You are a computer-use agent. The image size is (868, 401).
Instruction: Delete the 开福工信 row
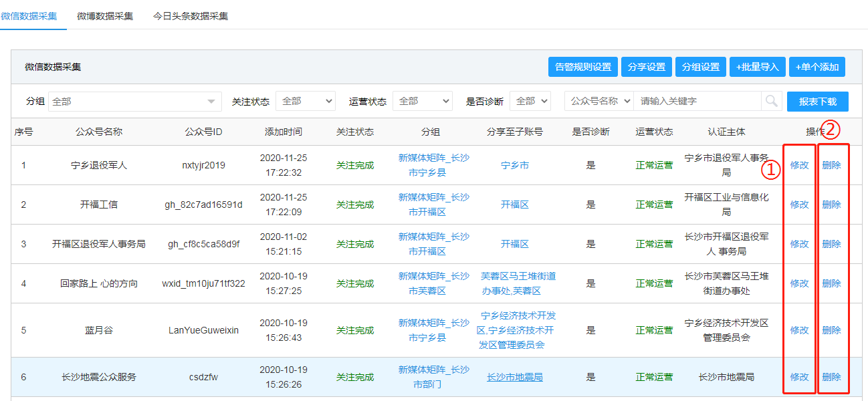(x=831, y=205)
